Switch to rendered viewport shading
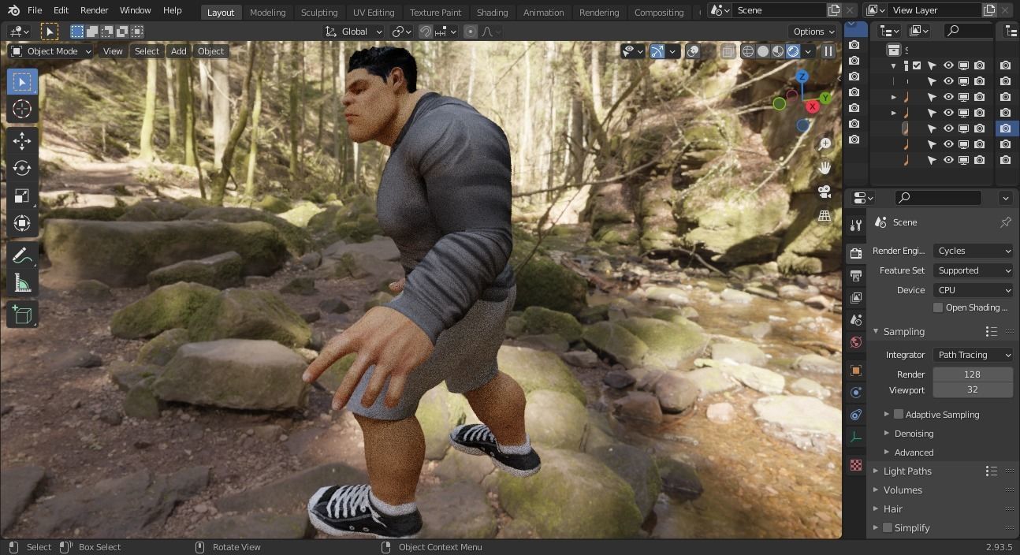The height and width of the screenshot is (555, 1020). coord(793,51)
